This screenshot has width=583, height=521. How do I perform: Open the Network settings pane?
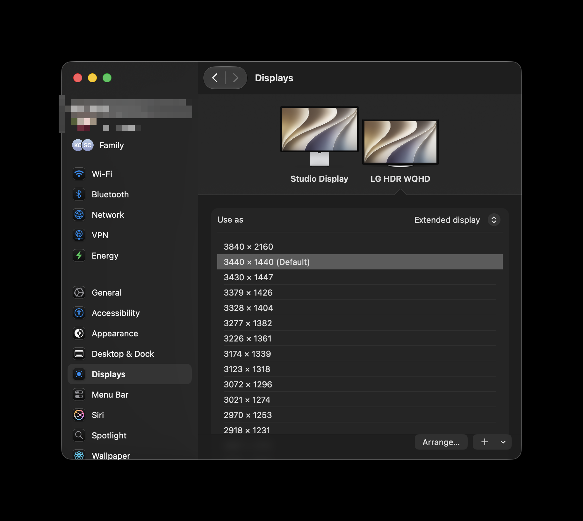click(x=130, y=215)
